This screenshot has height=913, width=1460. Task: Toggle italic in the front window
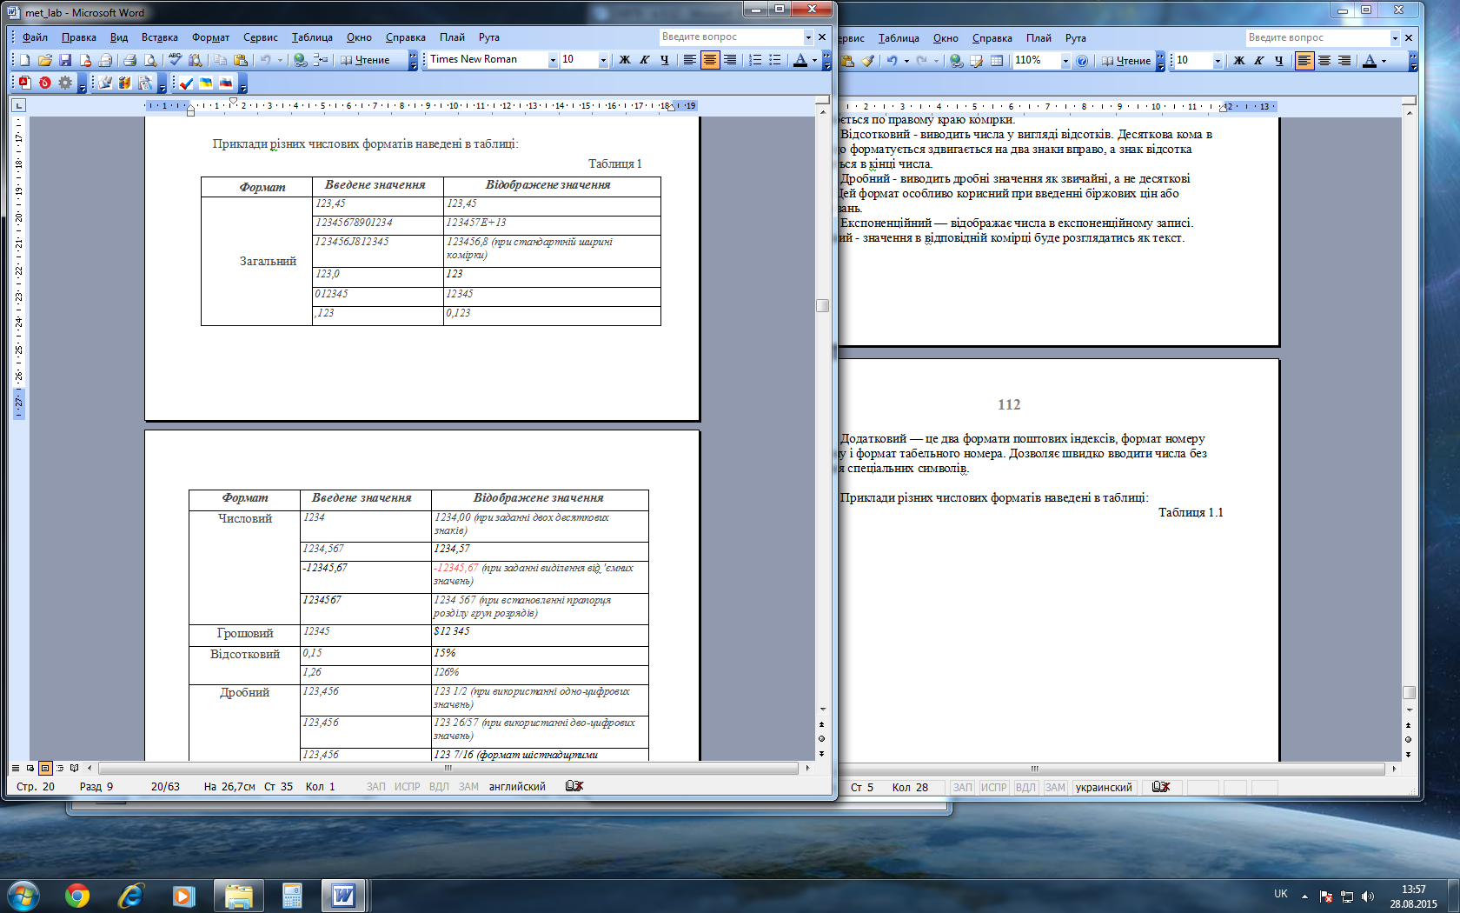[644, 60]
